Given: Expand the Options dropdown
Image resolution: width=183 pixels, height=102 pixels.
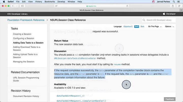Looking at the screenshot, I should [169, 27].
